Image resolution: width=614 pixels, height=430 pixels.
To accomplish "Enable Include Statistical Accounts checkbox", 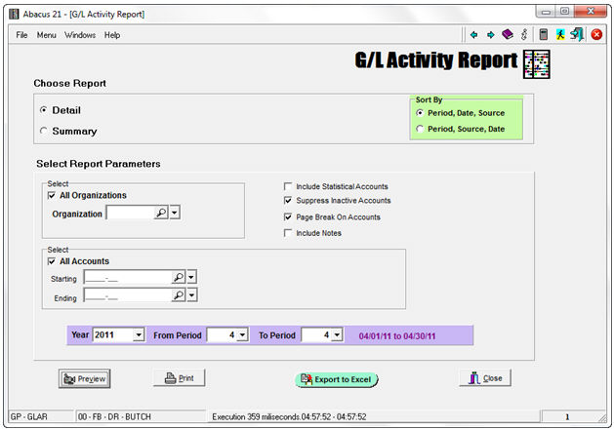I will point(287,186).
